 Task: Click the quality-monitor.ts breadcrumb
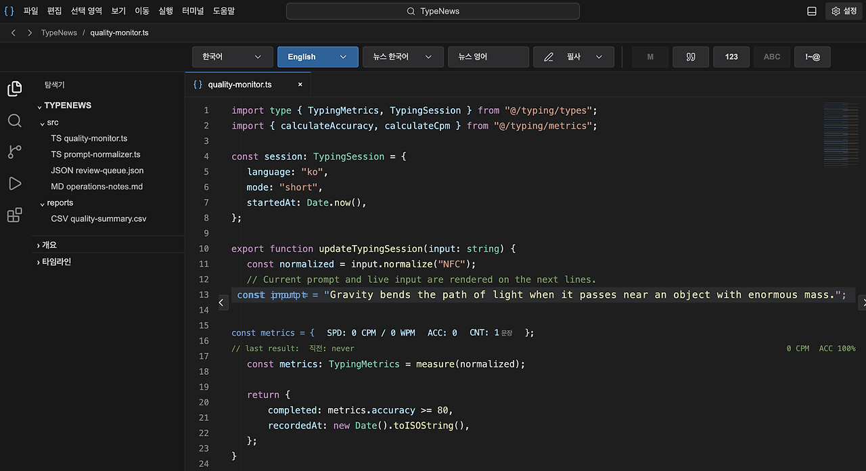[119, 32]
